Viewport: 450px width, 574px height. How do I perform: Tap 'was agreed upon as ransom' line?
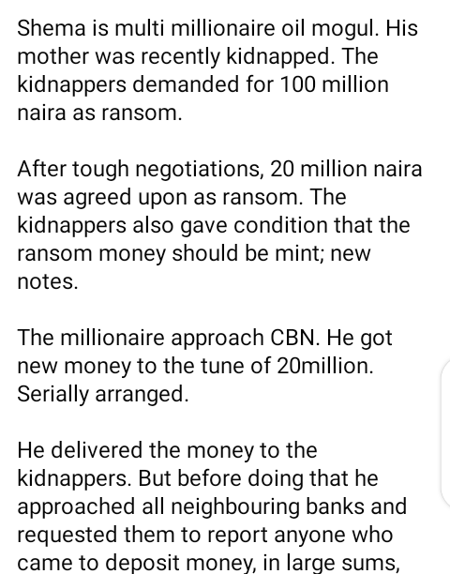click(182, 198)
